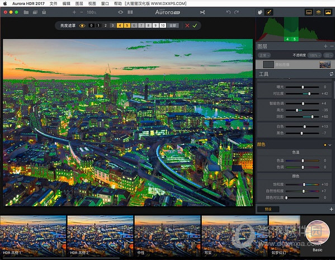Deselect highlighted luminosity zone 5

click(127, 25)
